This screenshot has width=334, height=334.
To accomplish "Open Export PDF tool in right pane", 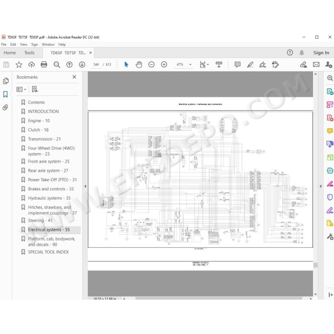I will pyautogui.click(x=330, y=92).
